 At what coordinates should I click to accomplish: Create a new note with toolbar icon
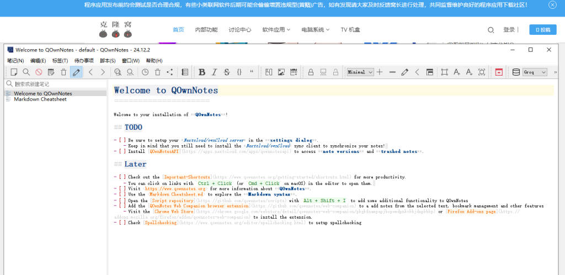click(x=14, y=72)
